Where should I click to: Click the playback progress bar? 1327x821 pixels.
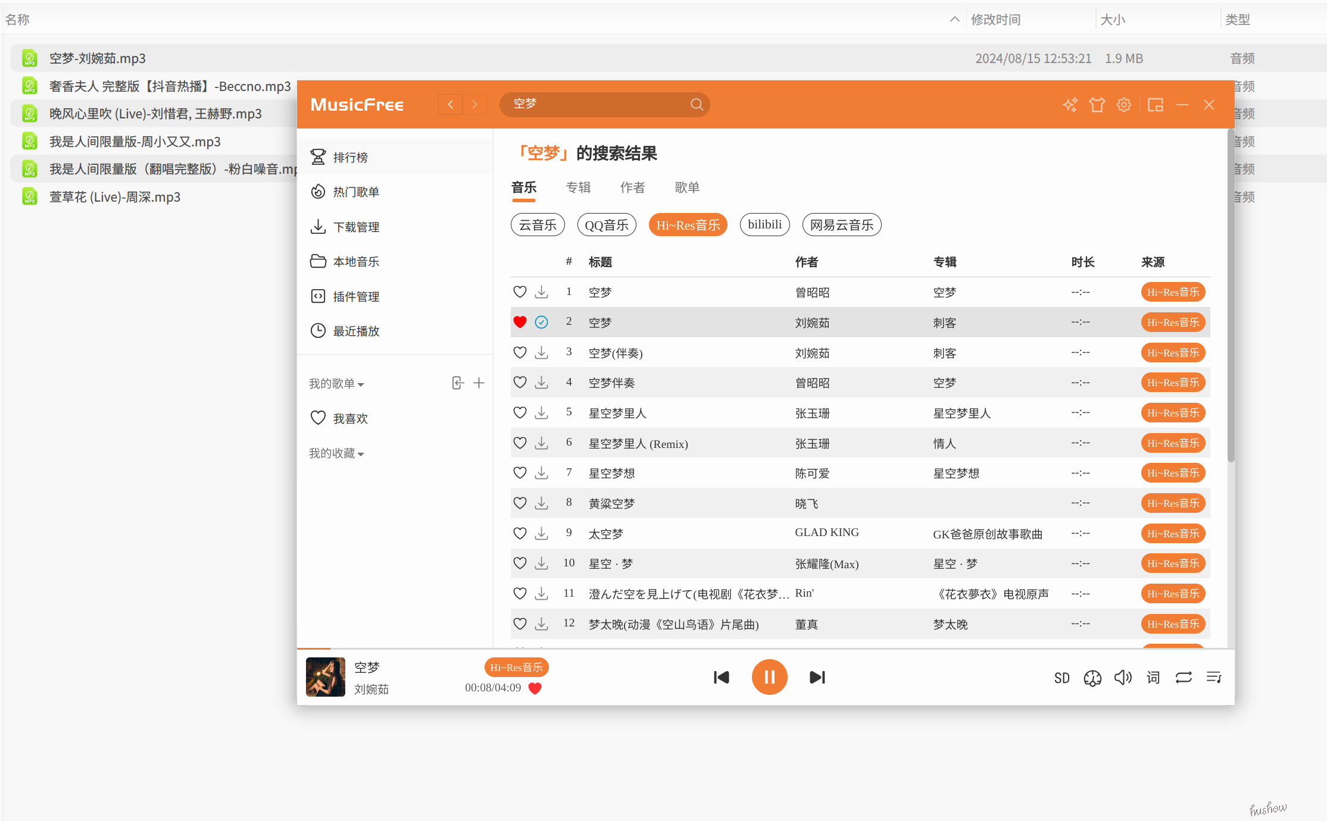pos(766,648)
